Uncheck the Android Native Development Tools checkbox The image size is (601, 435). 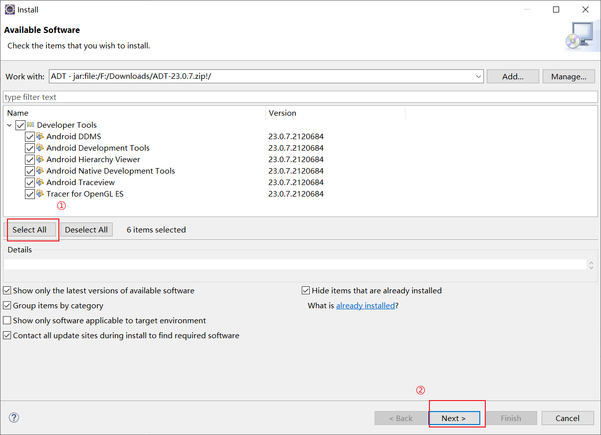(30, 171)
